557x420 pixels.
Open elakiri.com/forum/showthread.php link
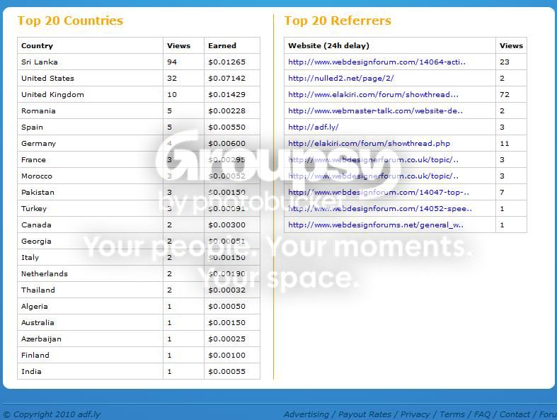coord(369,144)
